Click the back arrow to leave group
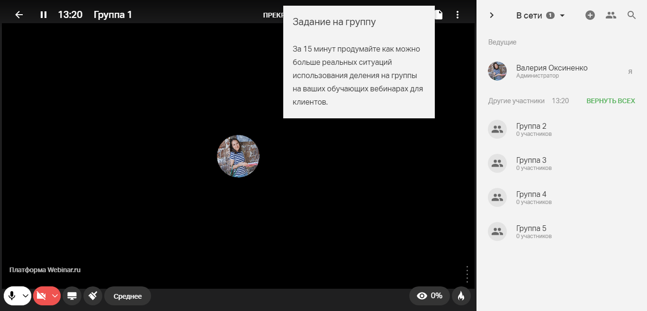Viewport: 647px width, 311px height. pos(19,15)
